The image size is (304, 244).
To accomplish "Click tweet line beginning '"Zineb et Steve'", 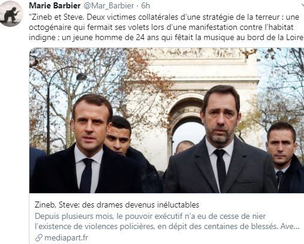I will point(164,17).
